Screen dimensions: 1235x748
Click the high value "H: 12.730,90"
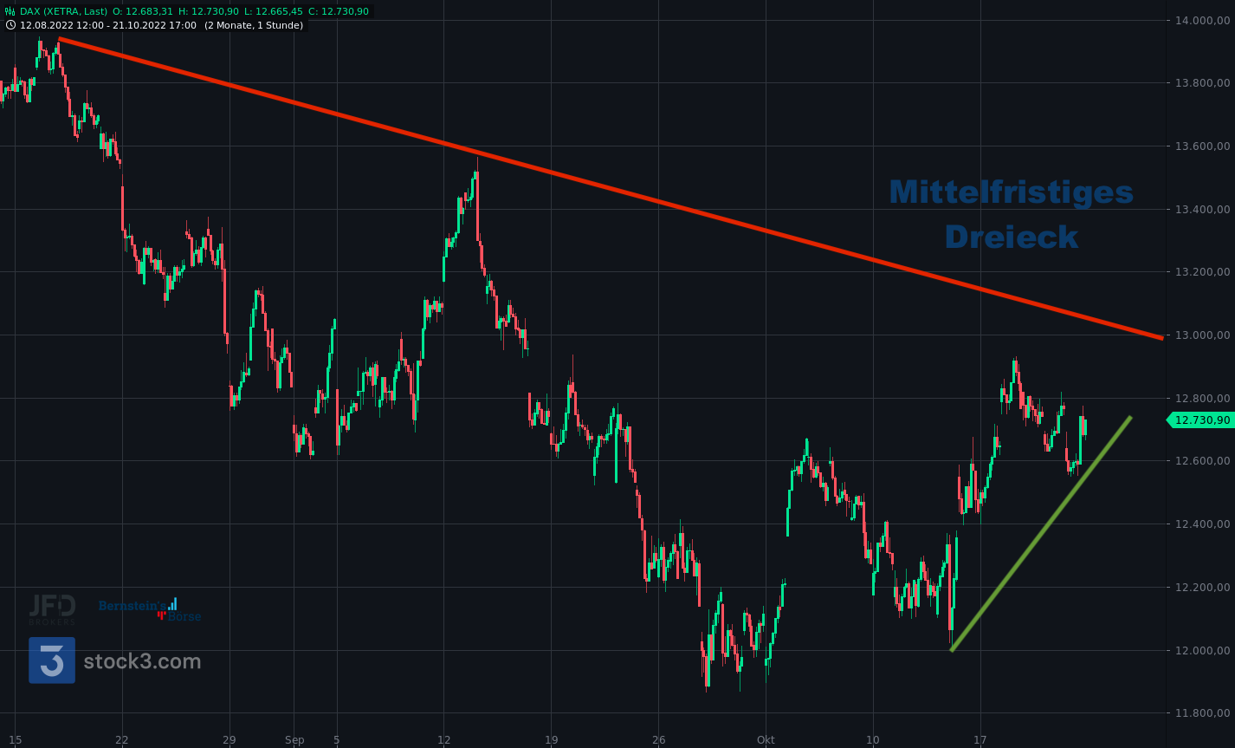(209, 12)
